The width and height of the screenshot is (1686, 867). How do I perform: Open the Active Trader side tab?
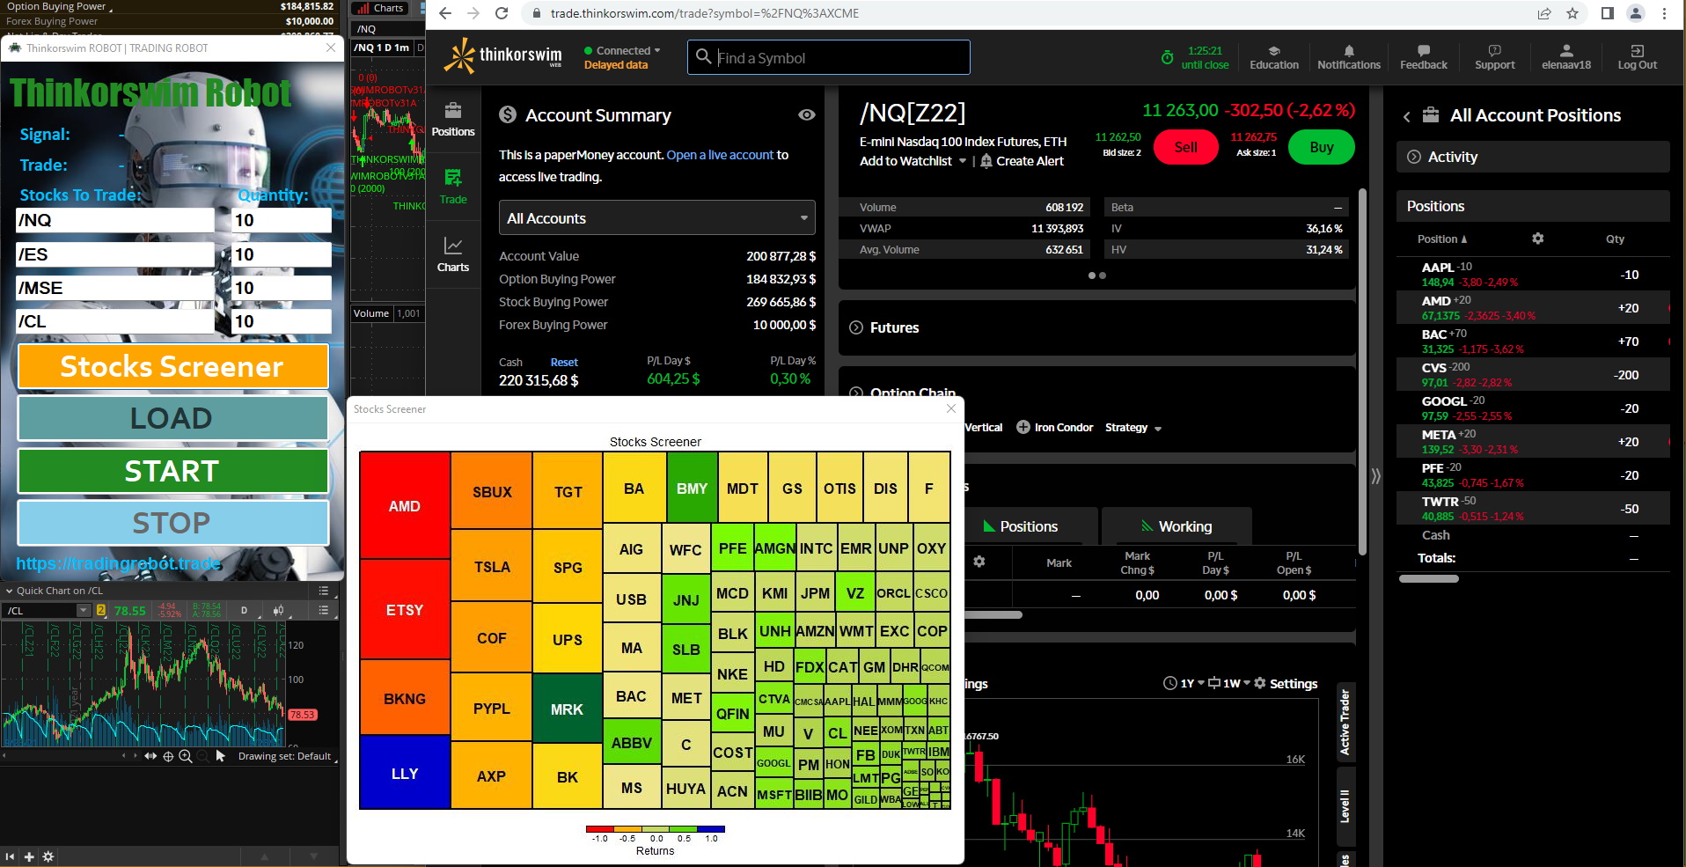(1345, 722)
